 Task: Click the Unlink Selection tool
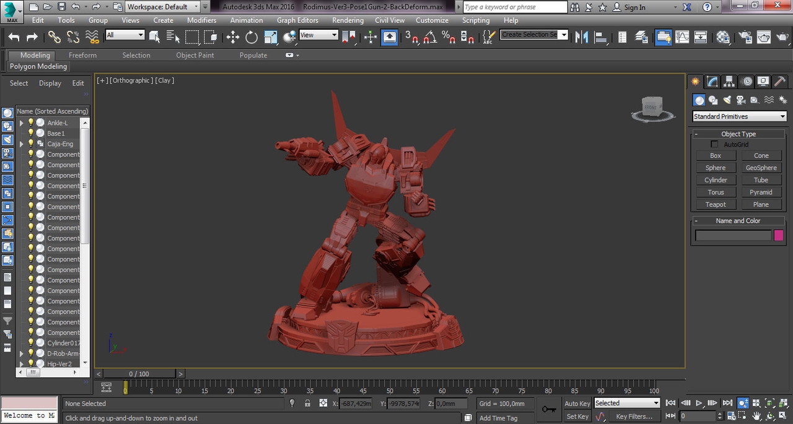click(x=73, y=37)
